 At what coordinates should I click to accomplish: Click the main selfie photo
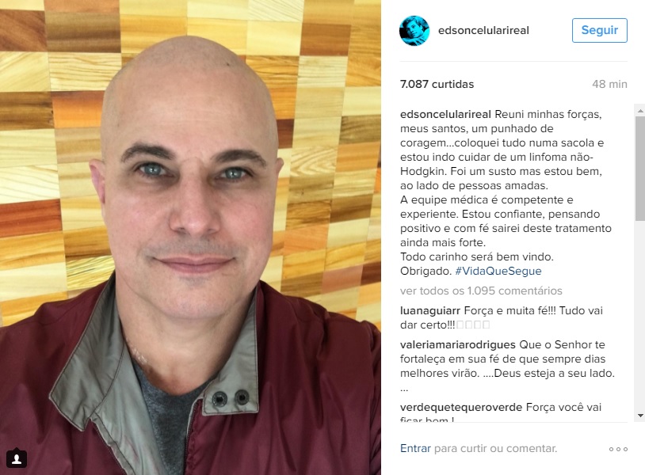190,237
